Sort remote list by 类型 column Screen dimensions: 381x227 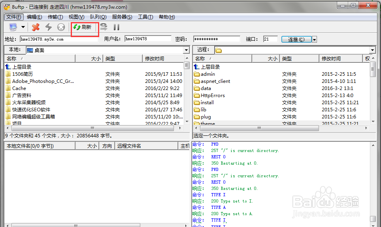click(x=299, y=58)
